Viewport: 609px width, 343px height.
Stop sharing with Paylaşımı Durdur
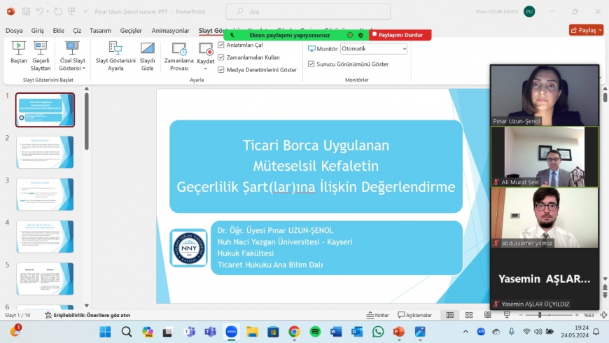point(399,34)
